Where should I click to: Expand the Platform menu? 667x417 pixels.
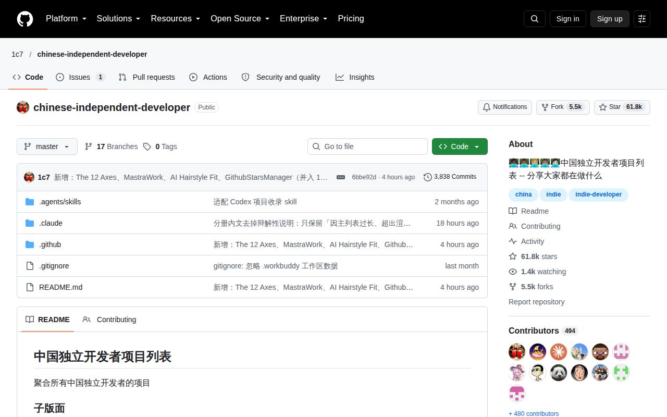[66, 19]
